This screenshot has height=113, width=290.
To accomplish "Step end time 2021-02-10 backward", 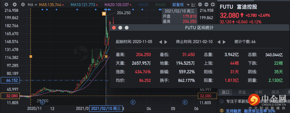I will 219,42.
